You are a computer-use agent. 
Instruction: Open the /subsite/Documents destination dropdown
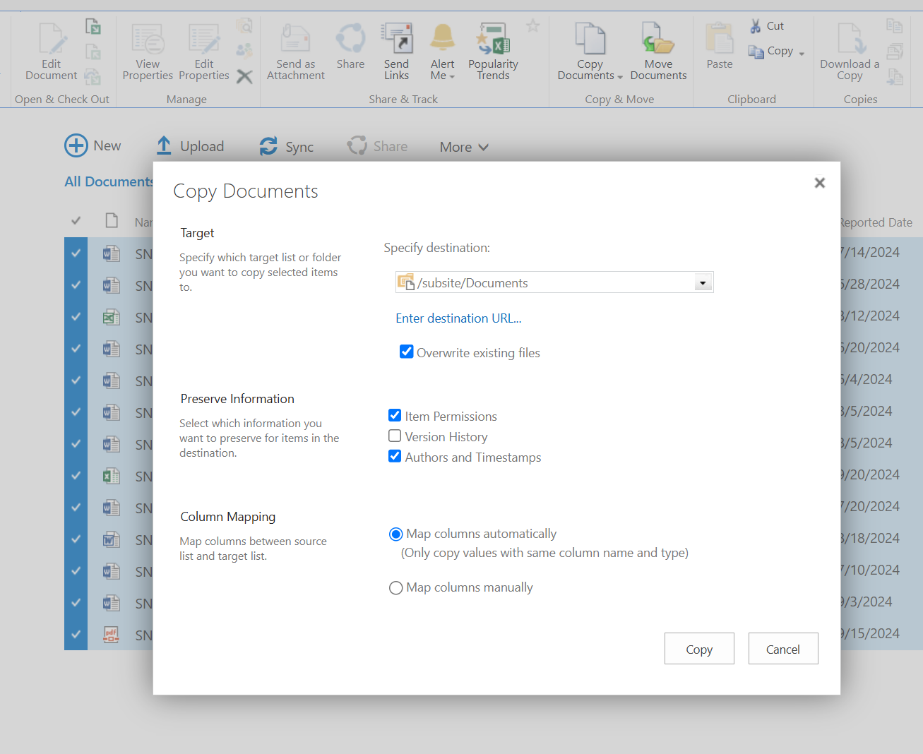(703, 282)
